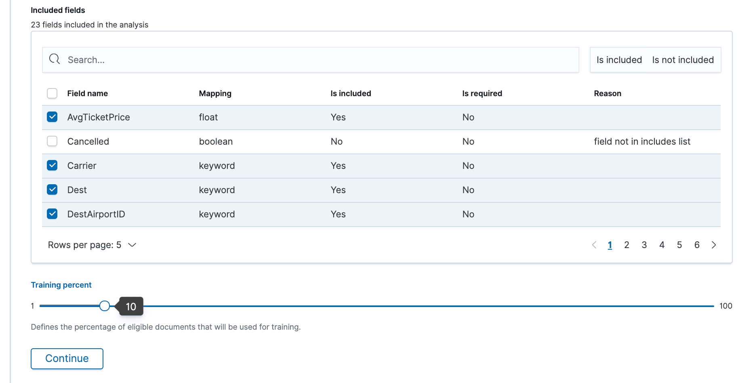Enable the Cancelled field checkbox
Viewport: 753px width, 383px height.
pos(52,141)
